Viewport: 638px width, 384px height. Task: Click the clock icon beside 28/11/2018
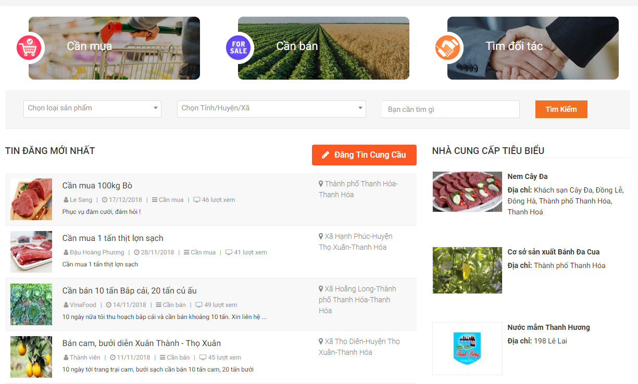pos(136,252)
